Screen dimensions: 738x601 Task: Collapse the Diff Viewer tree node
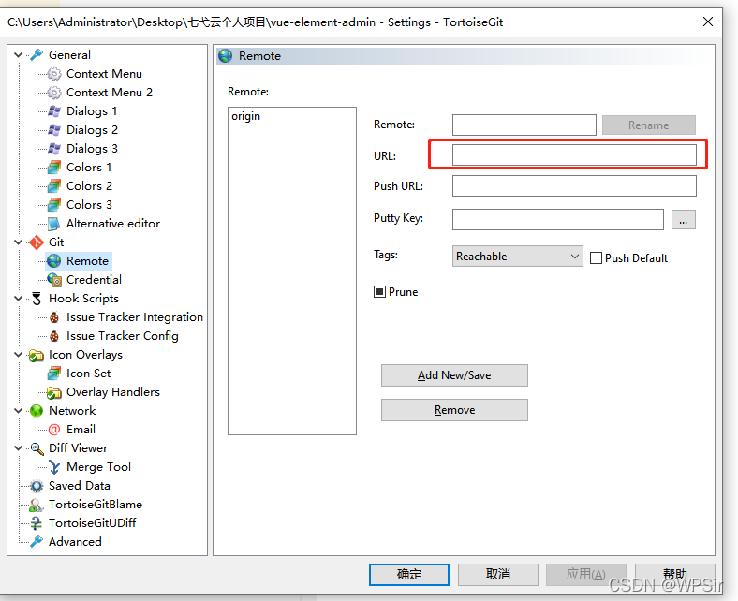coord(19,448)
